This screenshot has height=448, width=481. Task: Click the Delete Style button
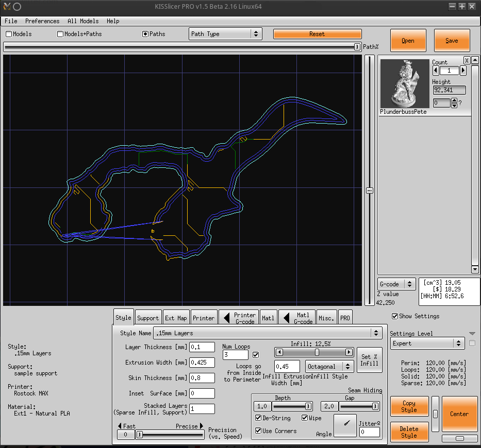coord(409,432)
